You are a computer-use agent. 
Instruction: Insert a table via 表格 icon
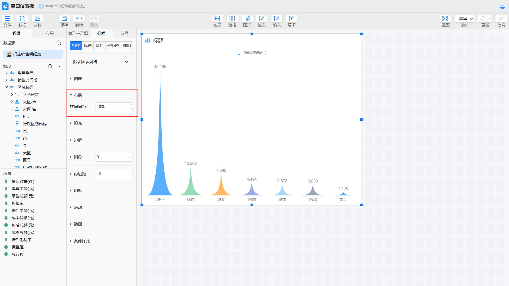tap(232, 19)
